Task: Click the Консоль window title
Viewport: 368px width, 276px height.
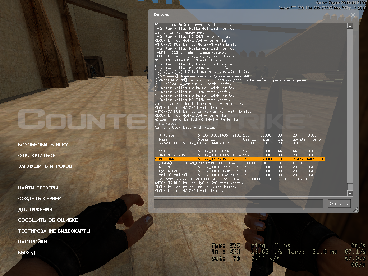Action: pos(161,14)
